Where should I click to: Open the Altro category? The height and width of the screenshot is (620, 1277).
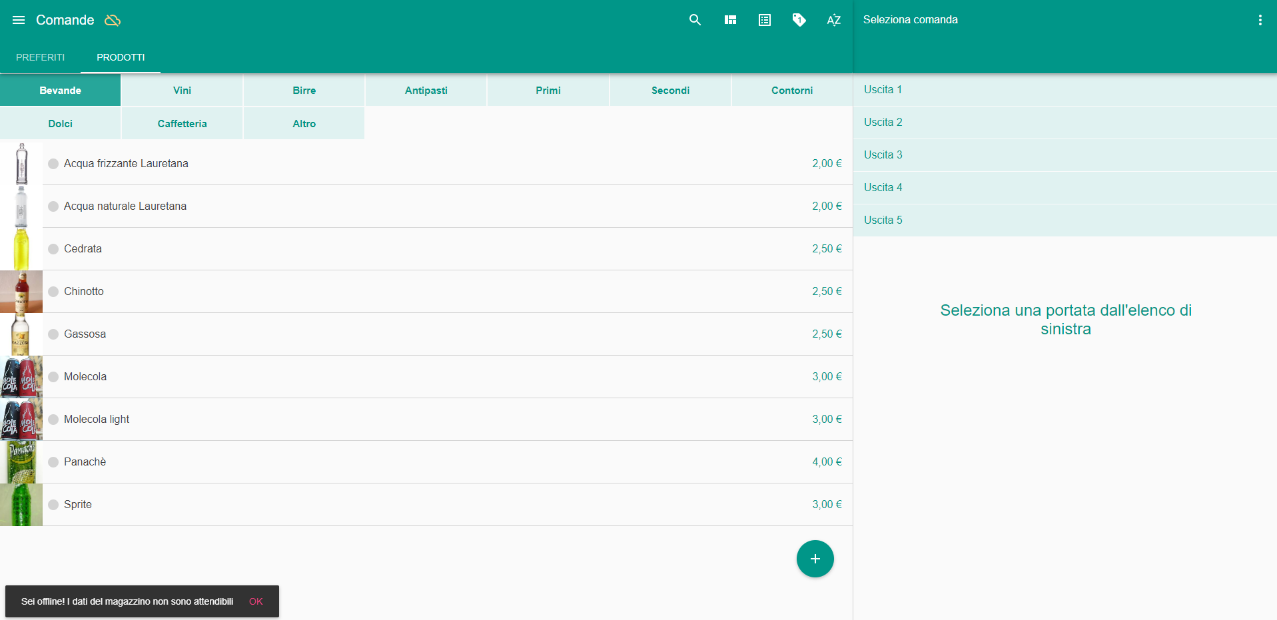click(304, 123)
